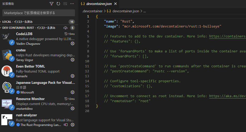Viewport: 246px width, 132px height.
Task: Click rust-analyzer remote sync icon
Action: pyautogui.click(x=66, y=125)
